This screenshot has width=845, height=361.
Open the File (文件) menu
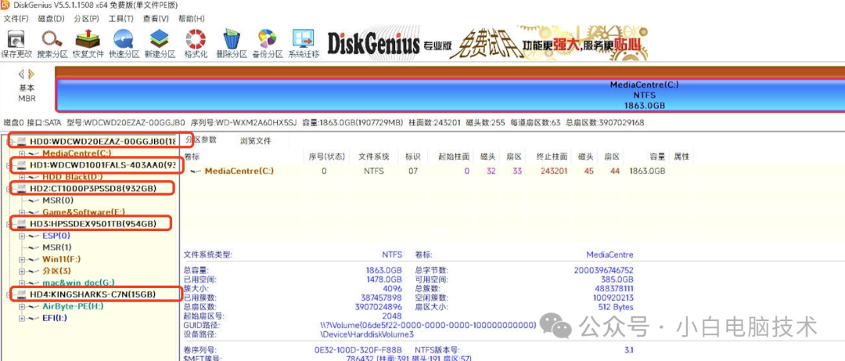point(16,18)
